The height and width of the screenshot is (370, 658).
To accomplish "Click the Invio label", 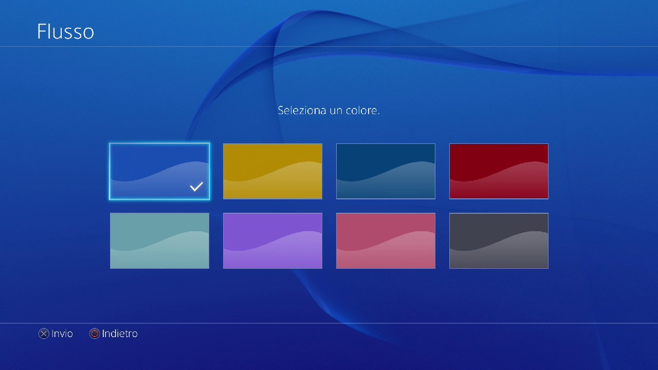I will 62,334.
